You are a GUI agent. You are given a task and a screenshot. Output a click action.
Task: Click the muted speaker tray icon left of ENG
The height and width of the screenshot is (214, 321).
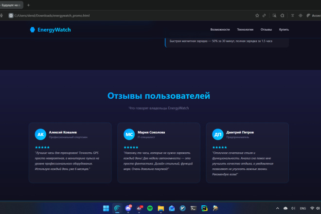click(x=293, y=208)
